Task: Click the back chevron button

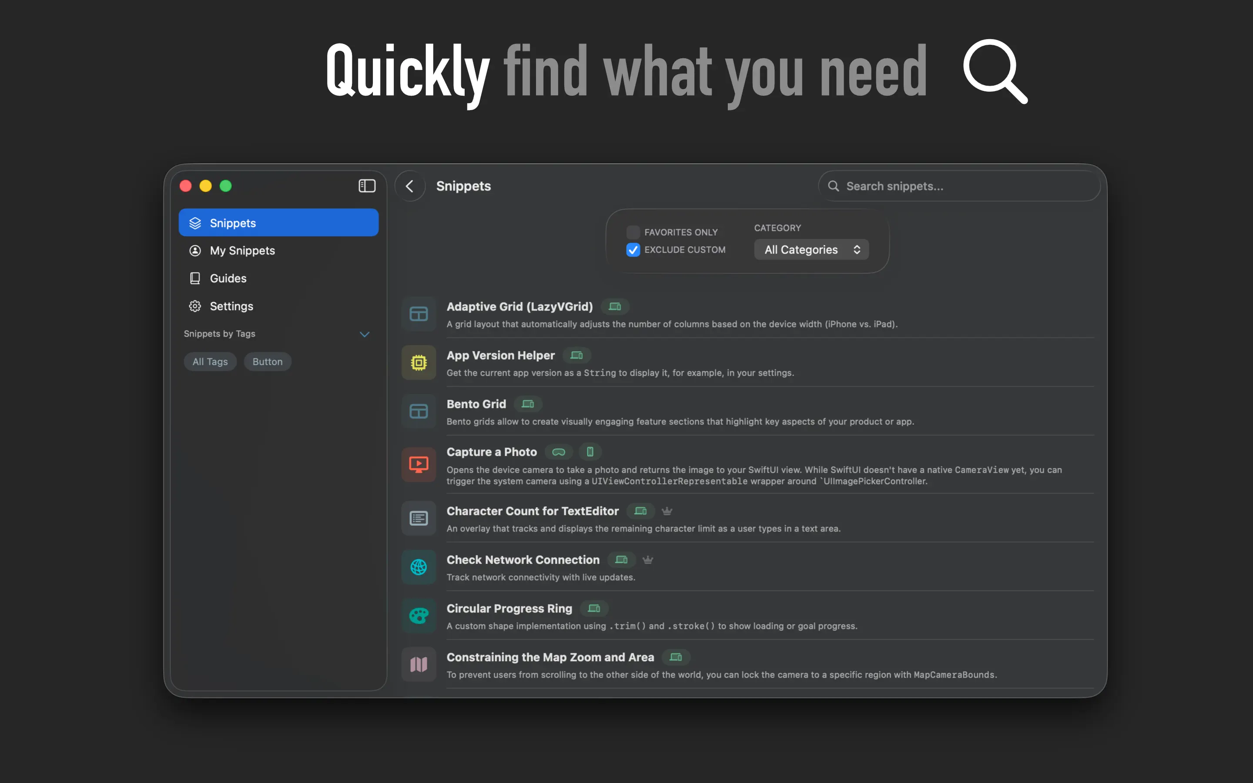Action: 409,186
